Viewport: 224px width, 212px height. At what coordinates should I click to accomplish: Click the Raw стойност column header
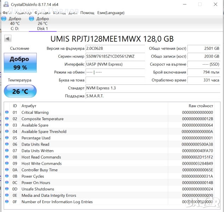click(x=201, y=106)
